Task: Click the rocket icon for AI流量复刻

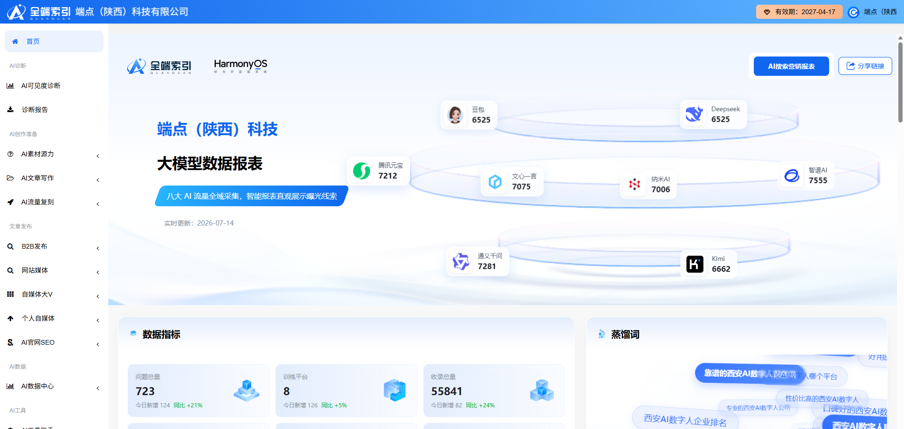Action: 10,202
